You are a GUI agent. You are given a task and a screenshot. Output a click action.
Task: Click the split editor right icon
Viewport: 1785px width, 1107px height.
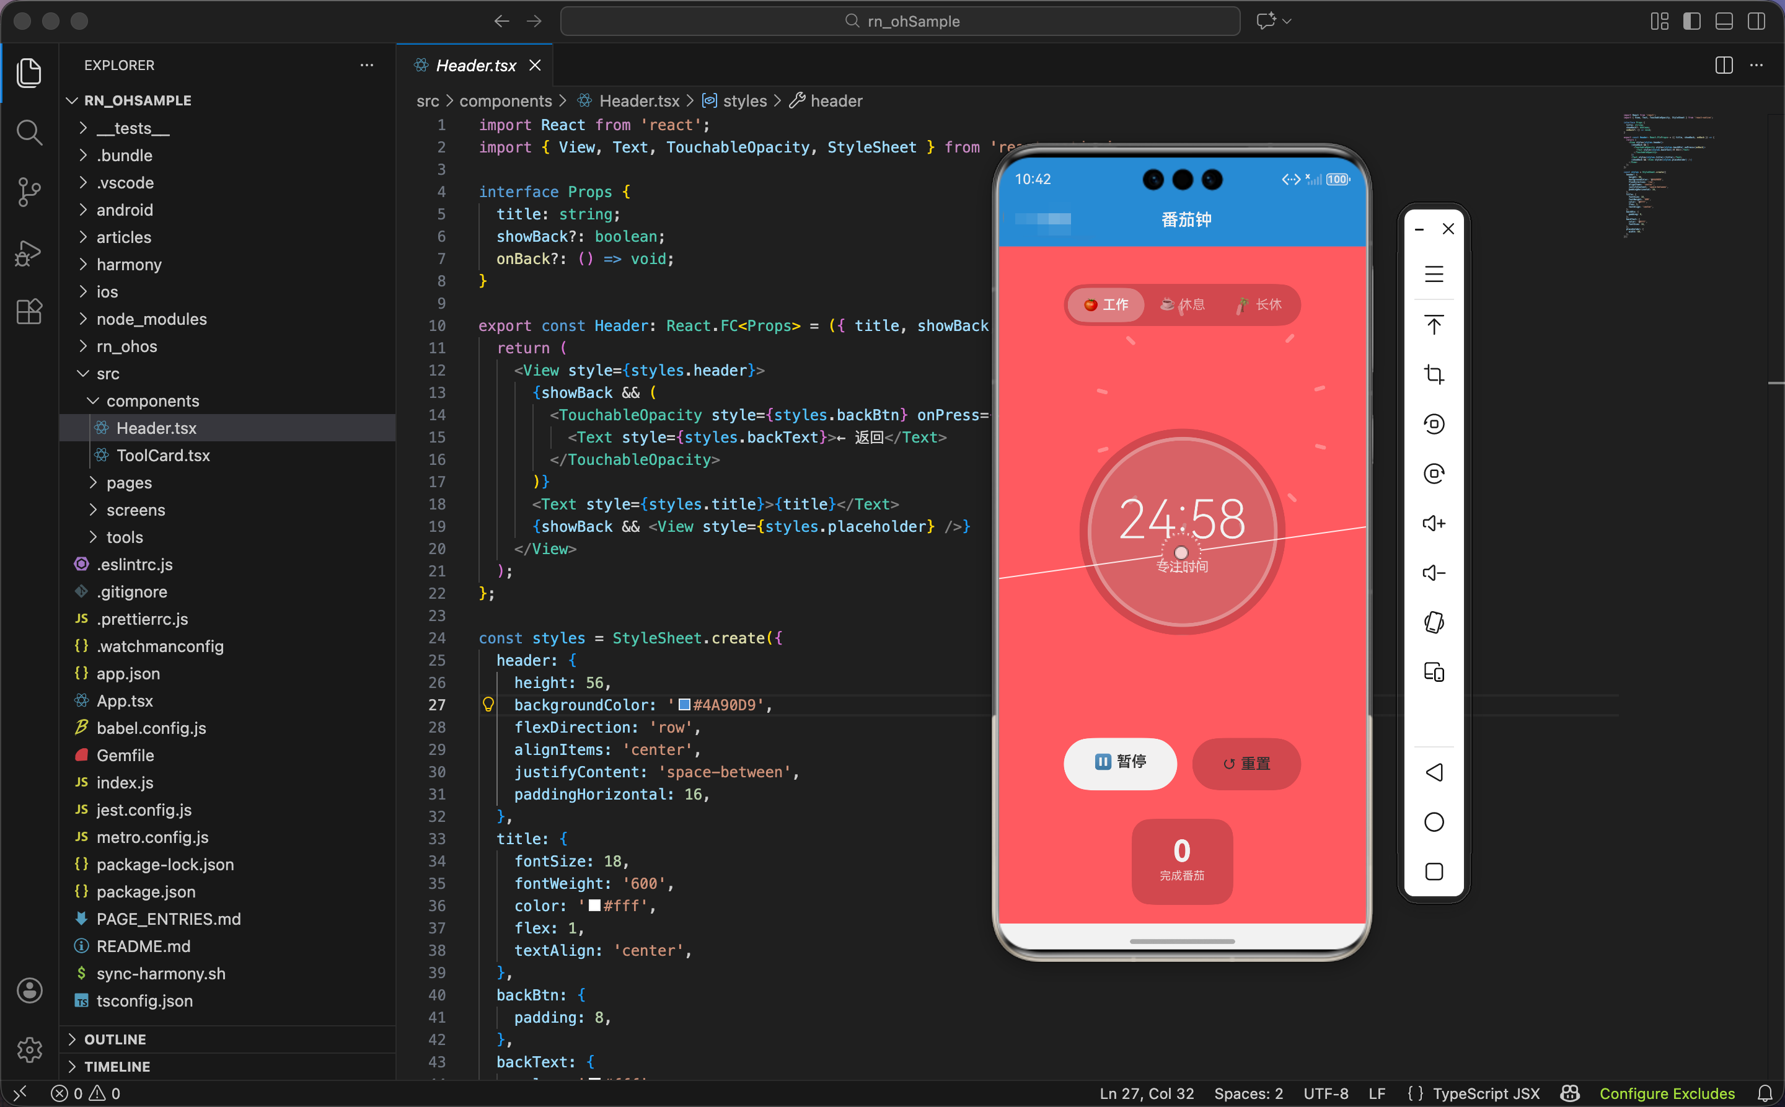point(1724,65)
